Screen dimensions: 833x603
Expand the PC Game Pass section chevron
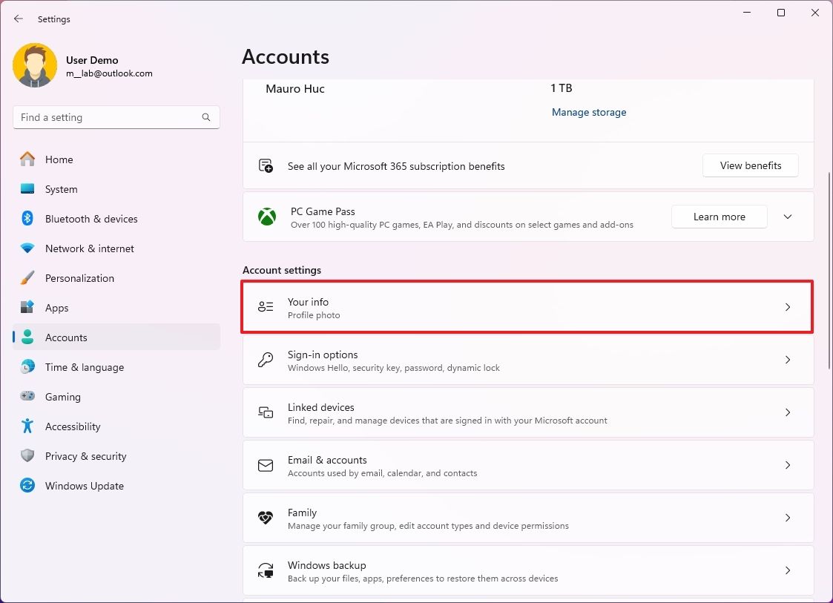coord(787,216)
